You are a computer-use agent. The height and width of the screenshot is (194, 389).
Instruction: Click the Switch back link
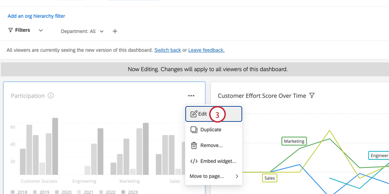pyautogui.click(x=167, y=50)
